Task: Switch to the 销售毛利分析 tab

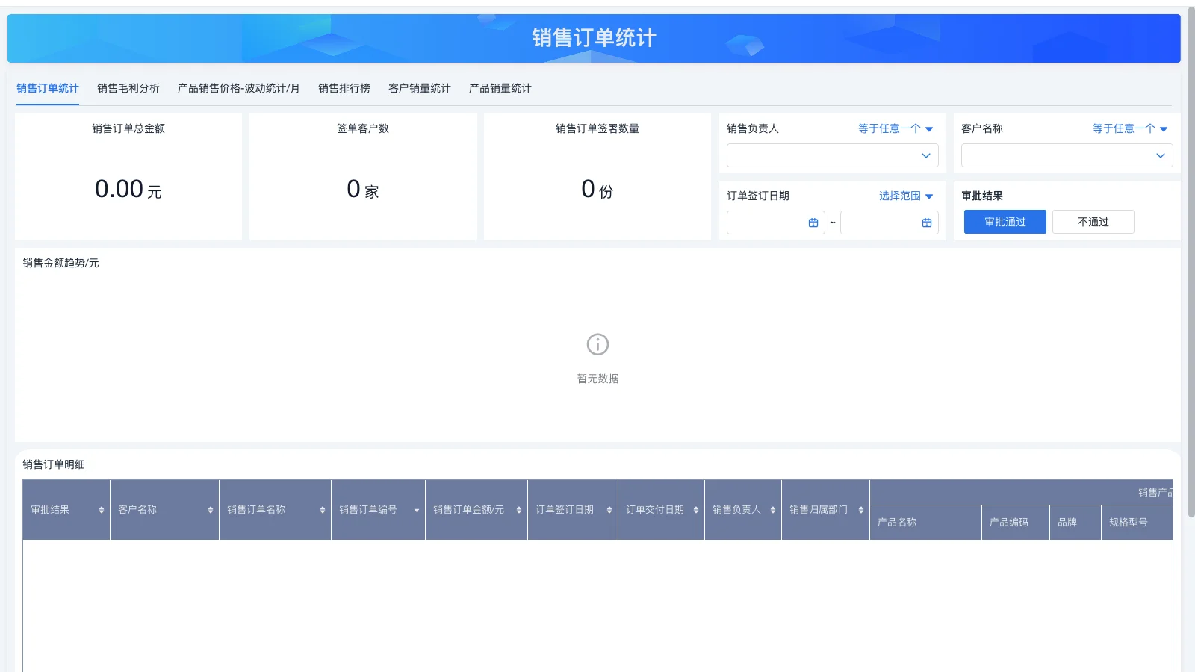Action: pyautogui.click(x=128, y=88)
